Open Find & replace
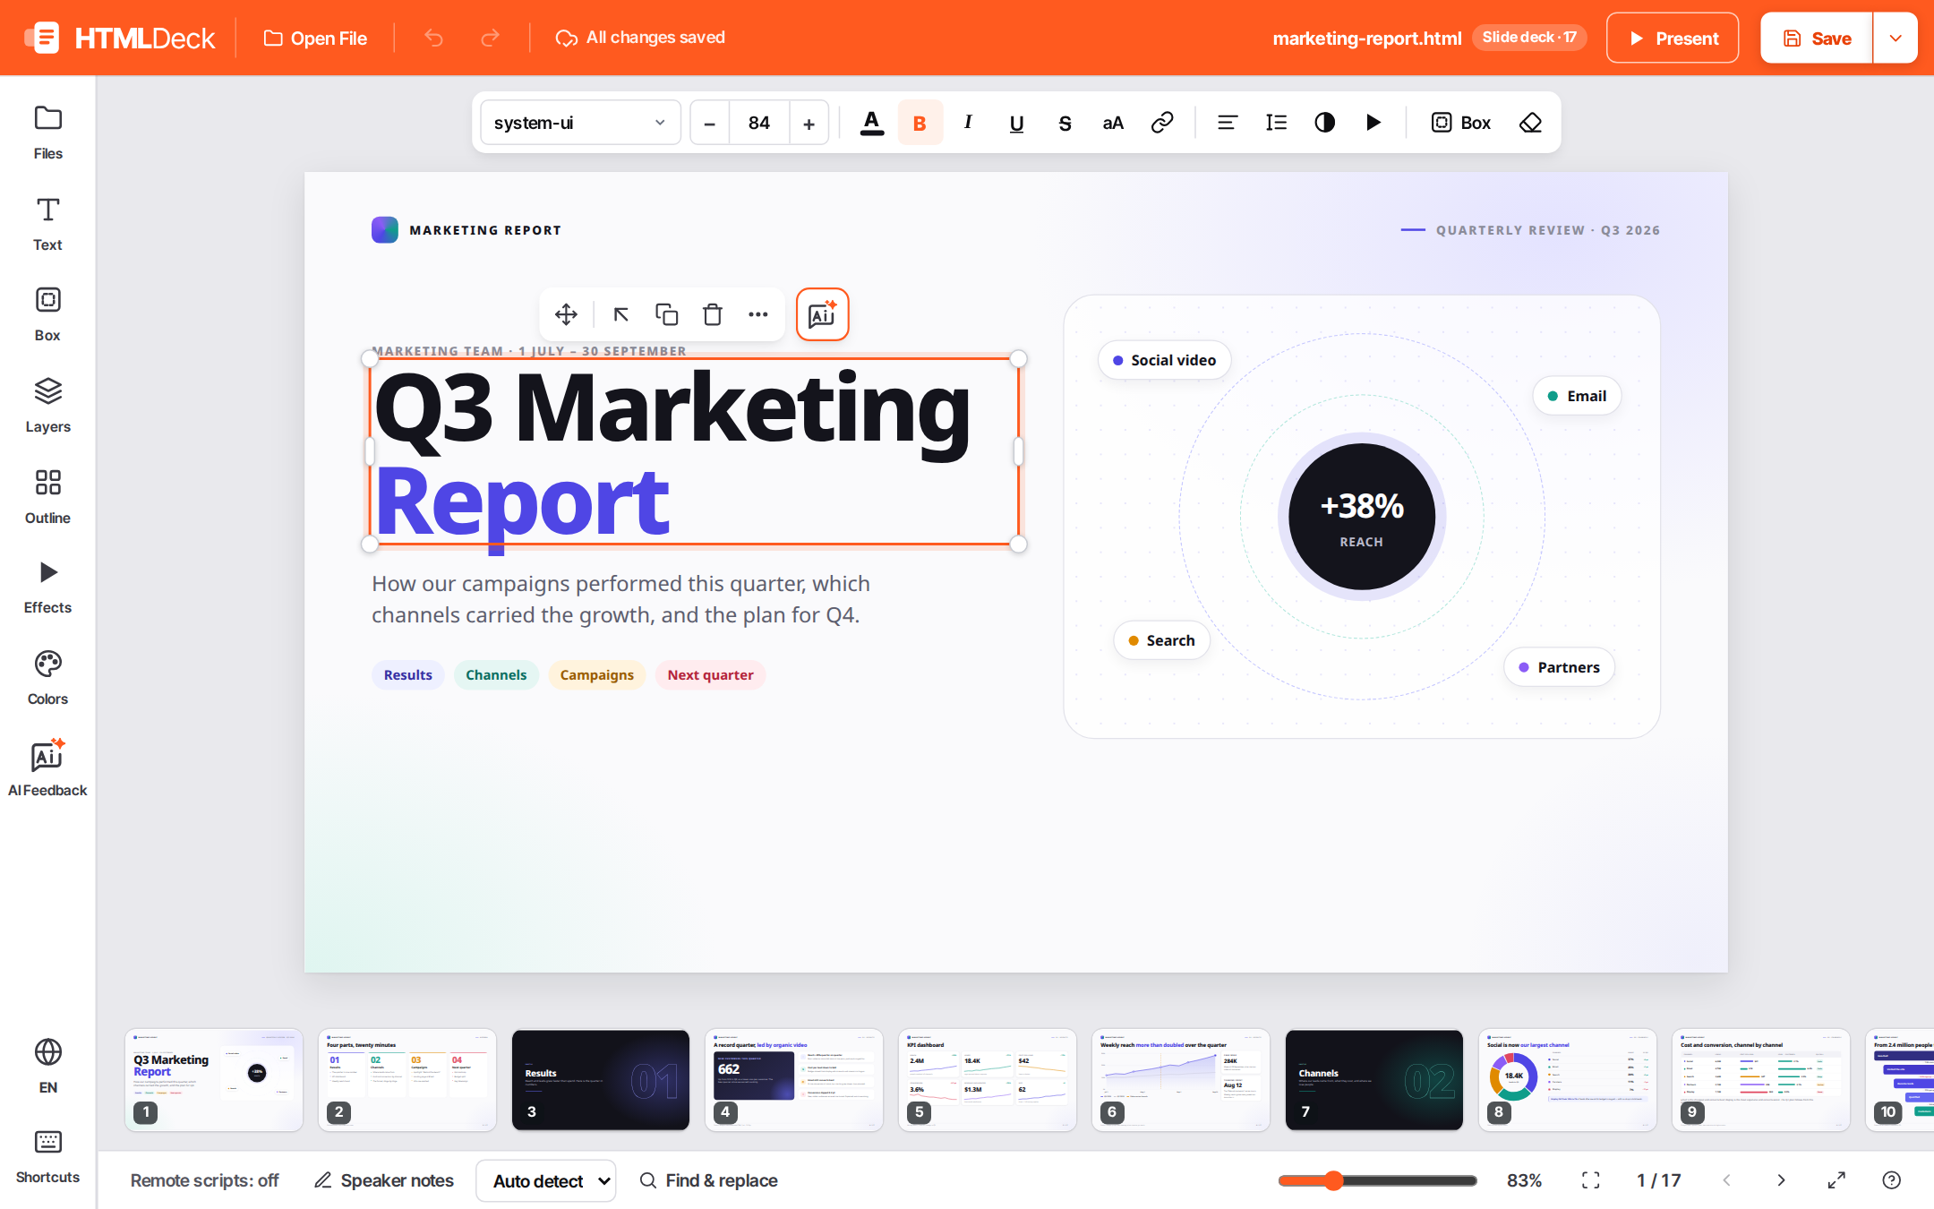This screenshot has width=1934, height=1209. pyautogui.click(x=708, y=1180)
